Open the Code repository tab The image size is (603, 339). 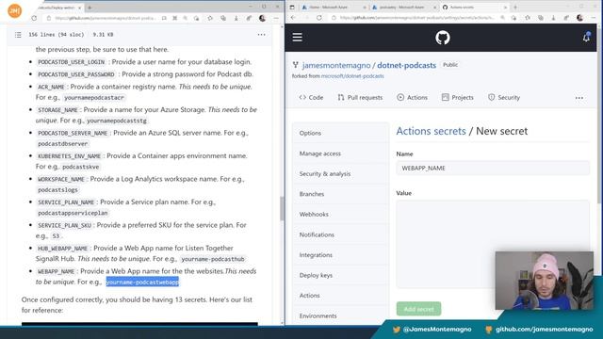311,98
